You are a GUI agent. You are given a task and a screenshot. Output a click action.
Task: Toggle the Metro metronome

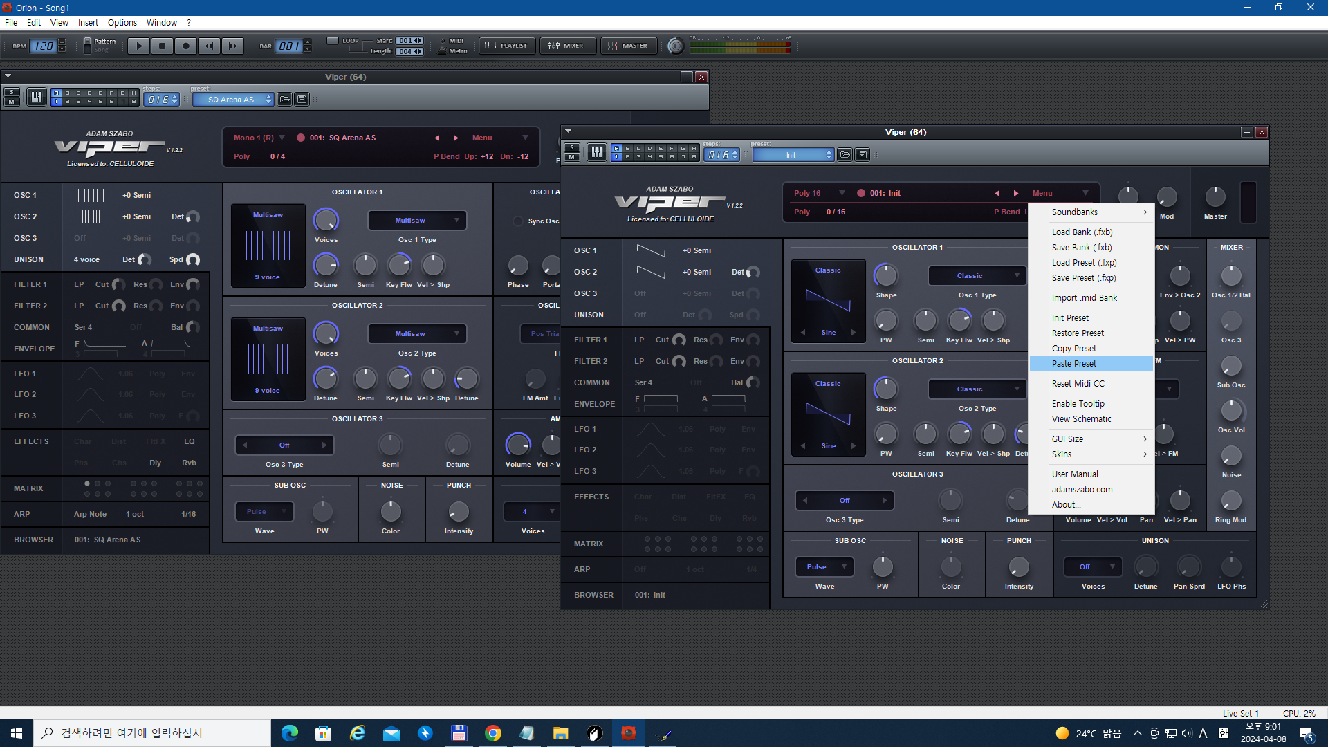pyautogui.click(x=443, y=50)
